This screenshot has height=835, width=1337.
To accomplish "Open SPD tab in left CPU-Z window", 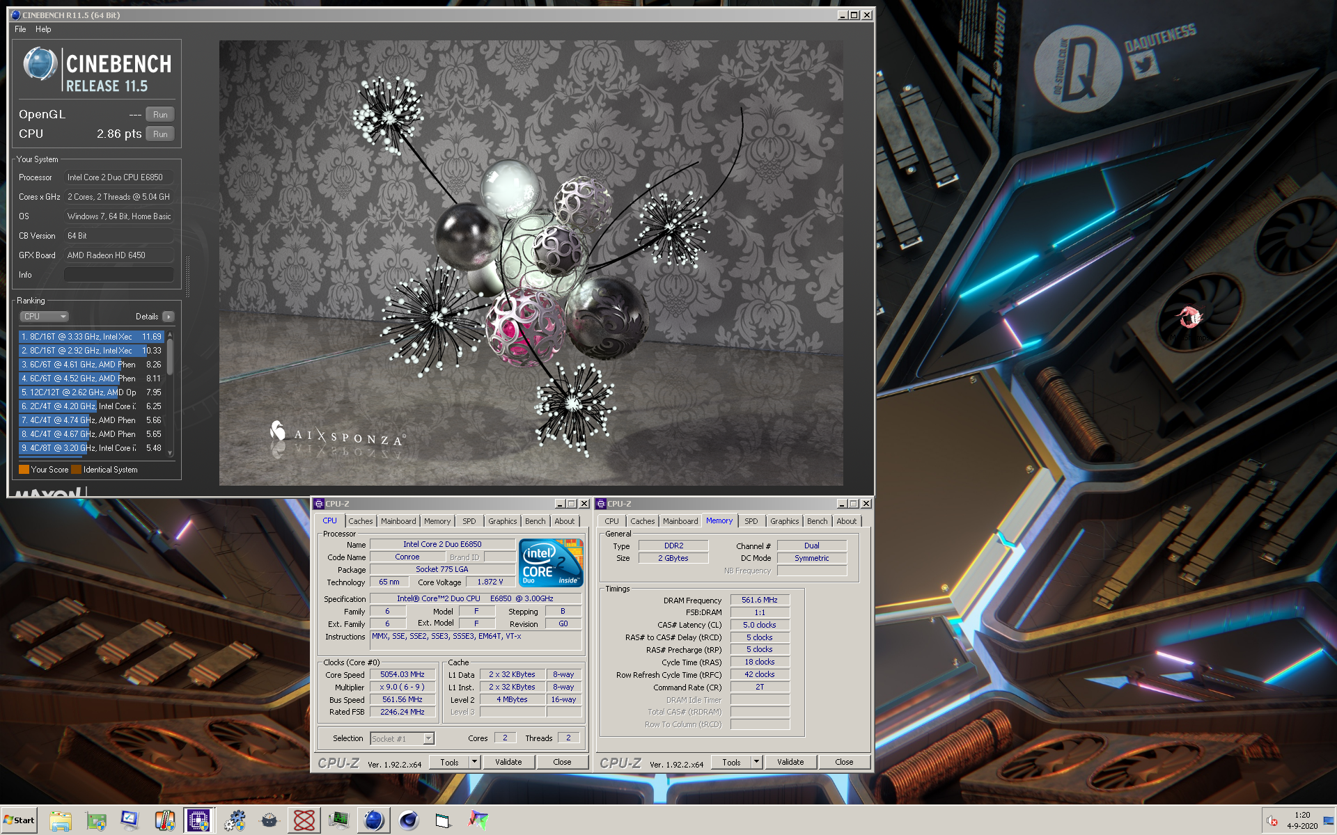I will coord(469,521).
